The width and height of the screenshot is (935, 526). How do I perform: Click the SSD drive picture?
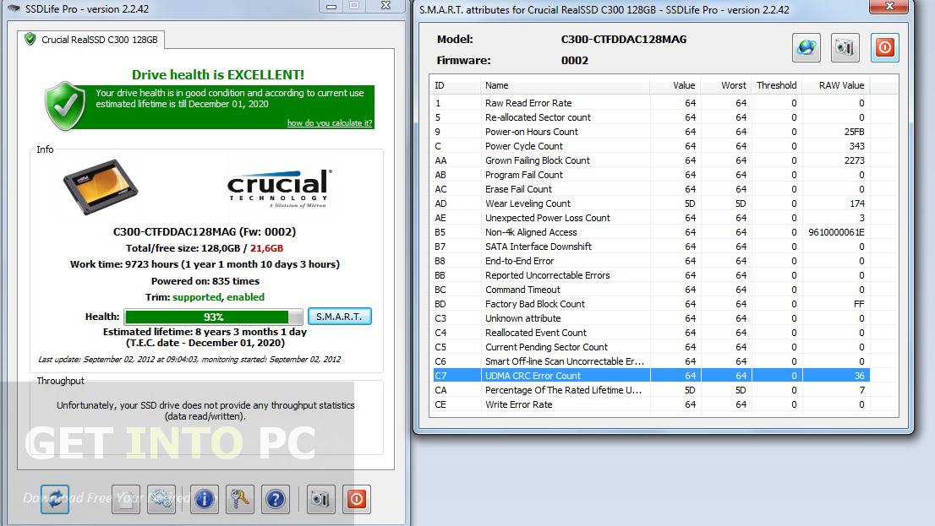coord(100,187)
